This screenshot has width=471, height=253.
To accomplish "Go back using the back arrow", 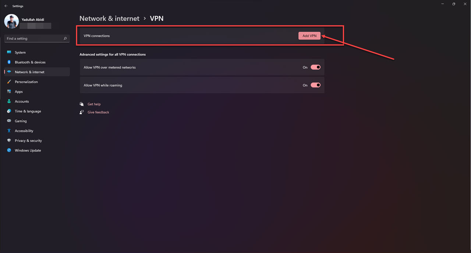I will (x=6, y=6).
